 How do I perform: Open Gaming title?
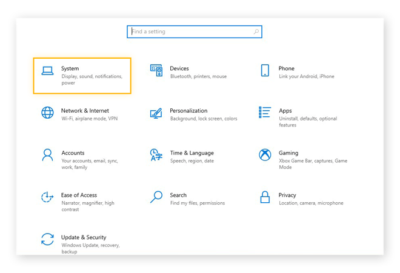(x=288, y=153)
